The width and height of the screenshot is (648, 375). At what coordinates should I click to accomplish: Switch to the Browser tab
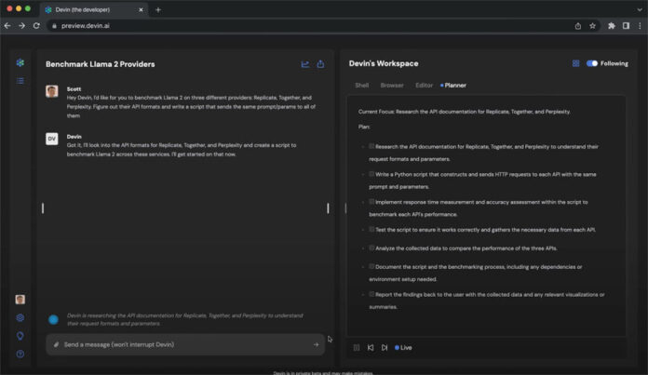392,85
